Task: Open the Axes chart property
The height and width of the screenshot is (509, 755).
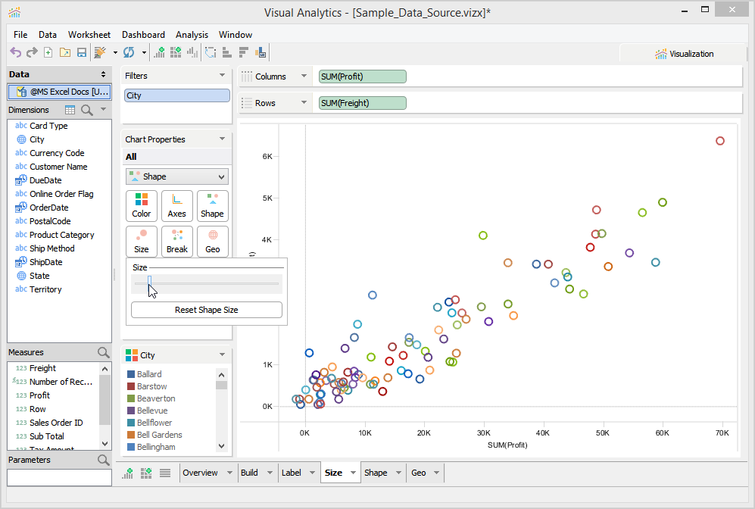Action: (x=177, y=205)
